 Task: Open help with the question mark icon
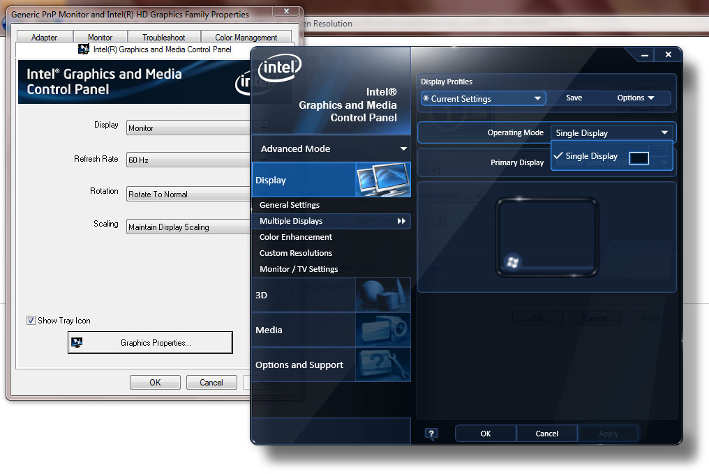click(x=431, y=434)
